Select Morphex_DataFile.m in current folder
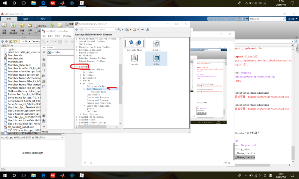The width and height of the screenshot is (299, 179). pos(20,65)
